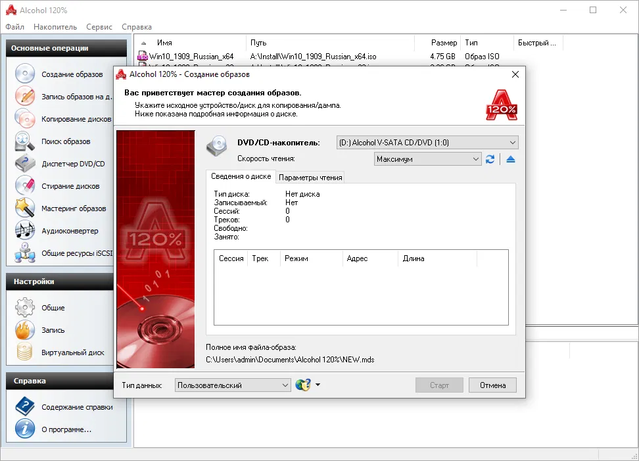
Task: Sort image list by Размер column
Action: [437, 43]
